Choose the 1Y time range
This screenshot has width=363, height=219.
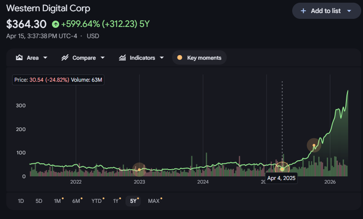116,201
